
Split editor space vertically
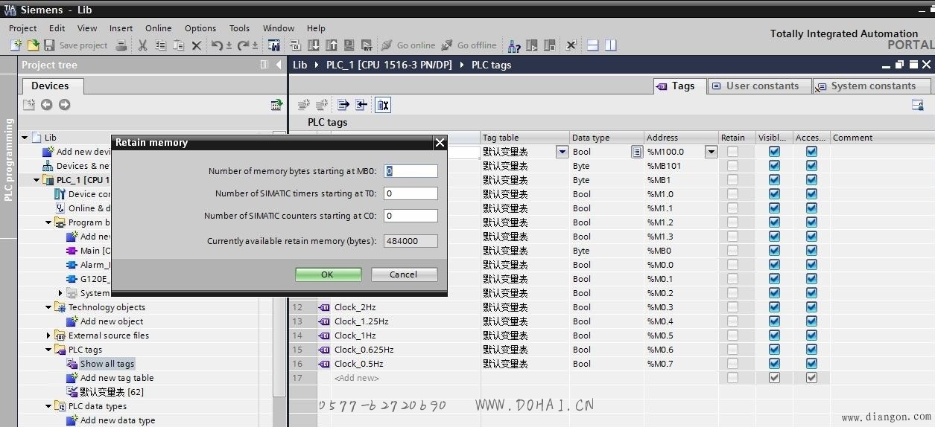click(611, 45)
